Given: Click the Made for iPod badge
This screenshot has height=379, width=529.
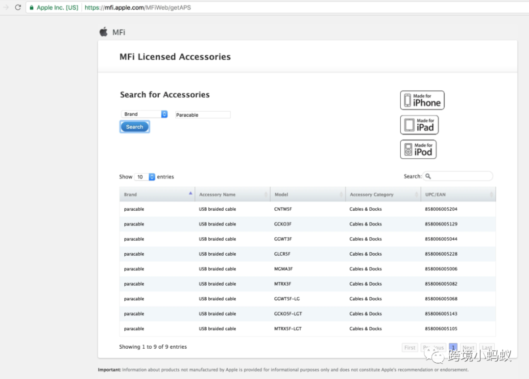Looking at the screenshot, I should point(418,149).
